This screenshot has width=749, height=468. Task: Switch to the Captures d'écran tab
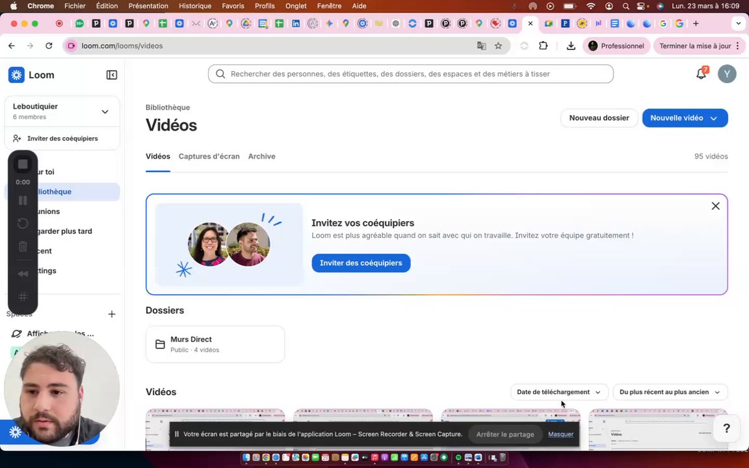(x=209, y=156)
